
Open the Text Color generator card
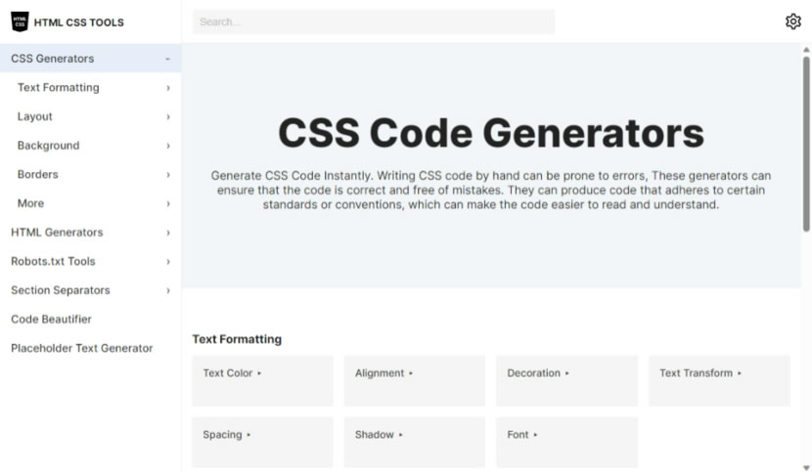(x=262, y=380)
